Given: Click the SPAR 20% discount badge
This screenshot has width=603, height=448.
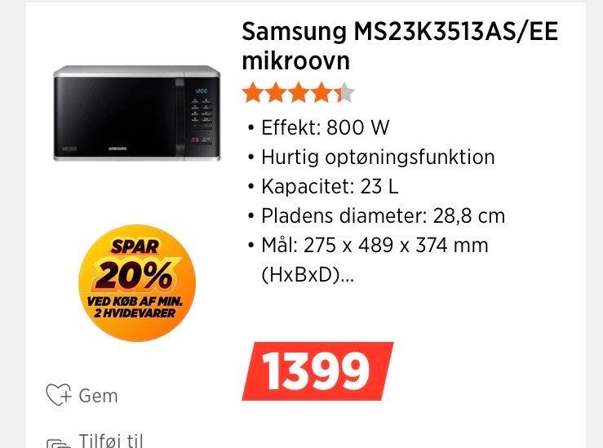Looking at the screenshot, I should click(137, 282).
